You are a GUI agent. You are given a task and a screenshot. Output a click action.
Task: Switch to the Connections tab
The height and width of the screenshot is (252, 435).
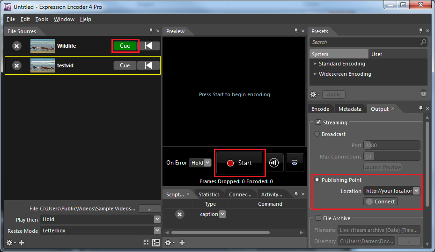coord(240,194)
